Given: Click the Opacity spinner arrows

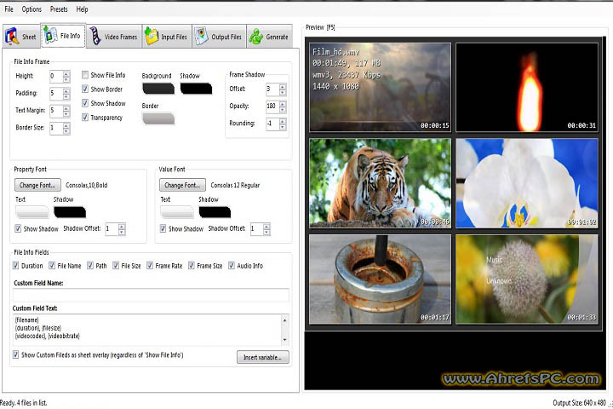Looking at the screenshot, I should [x=283, y=107].
